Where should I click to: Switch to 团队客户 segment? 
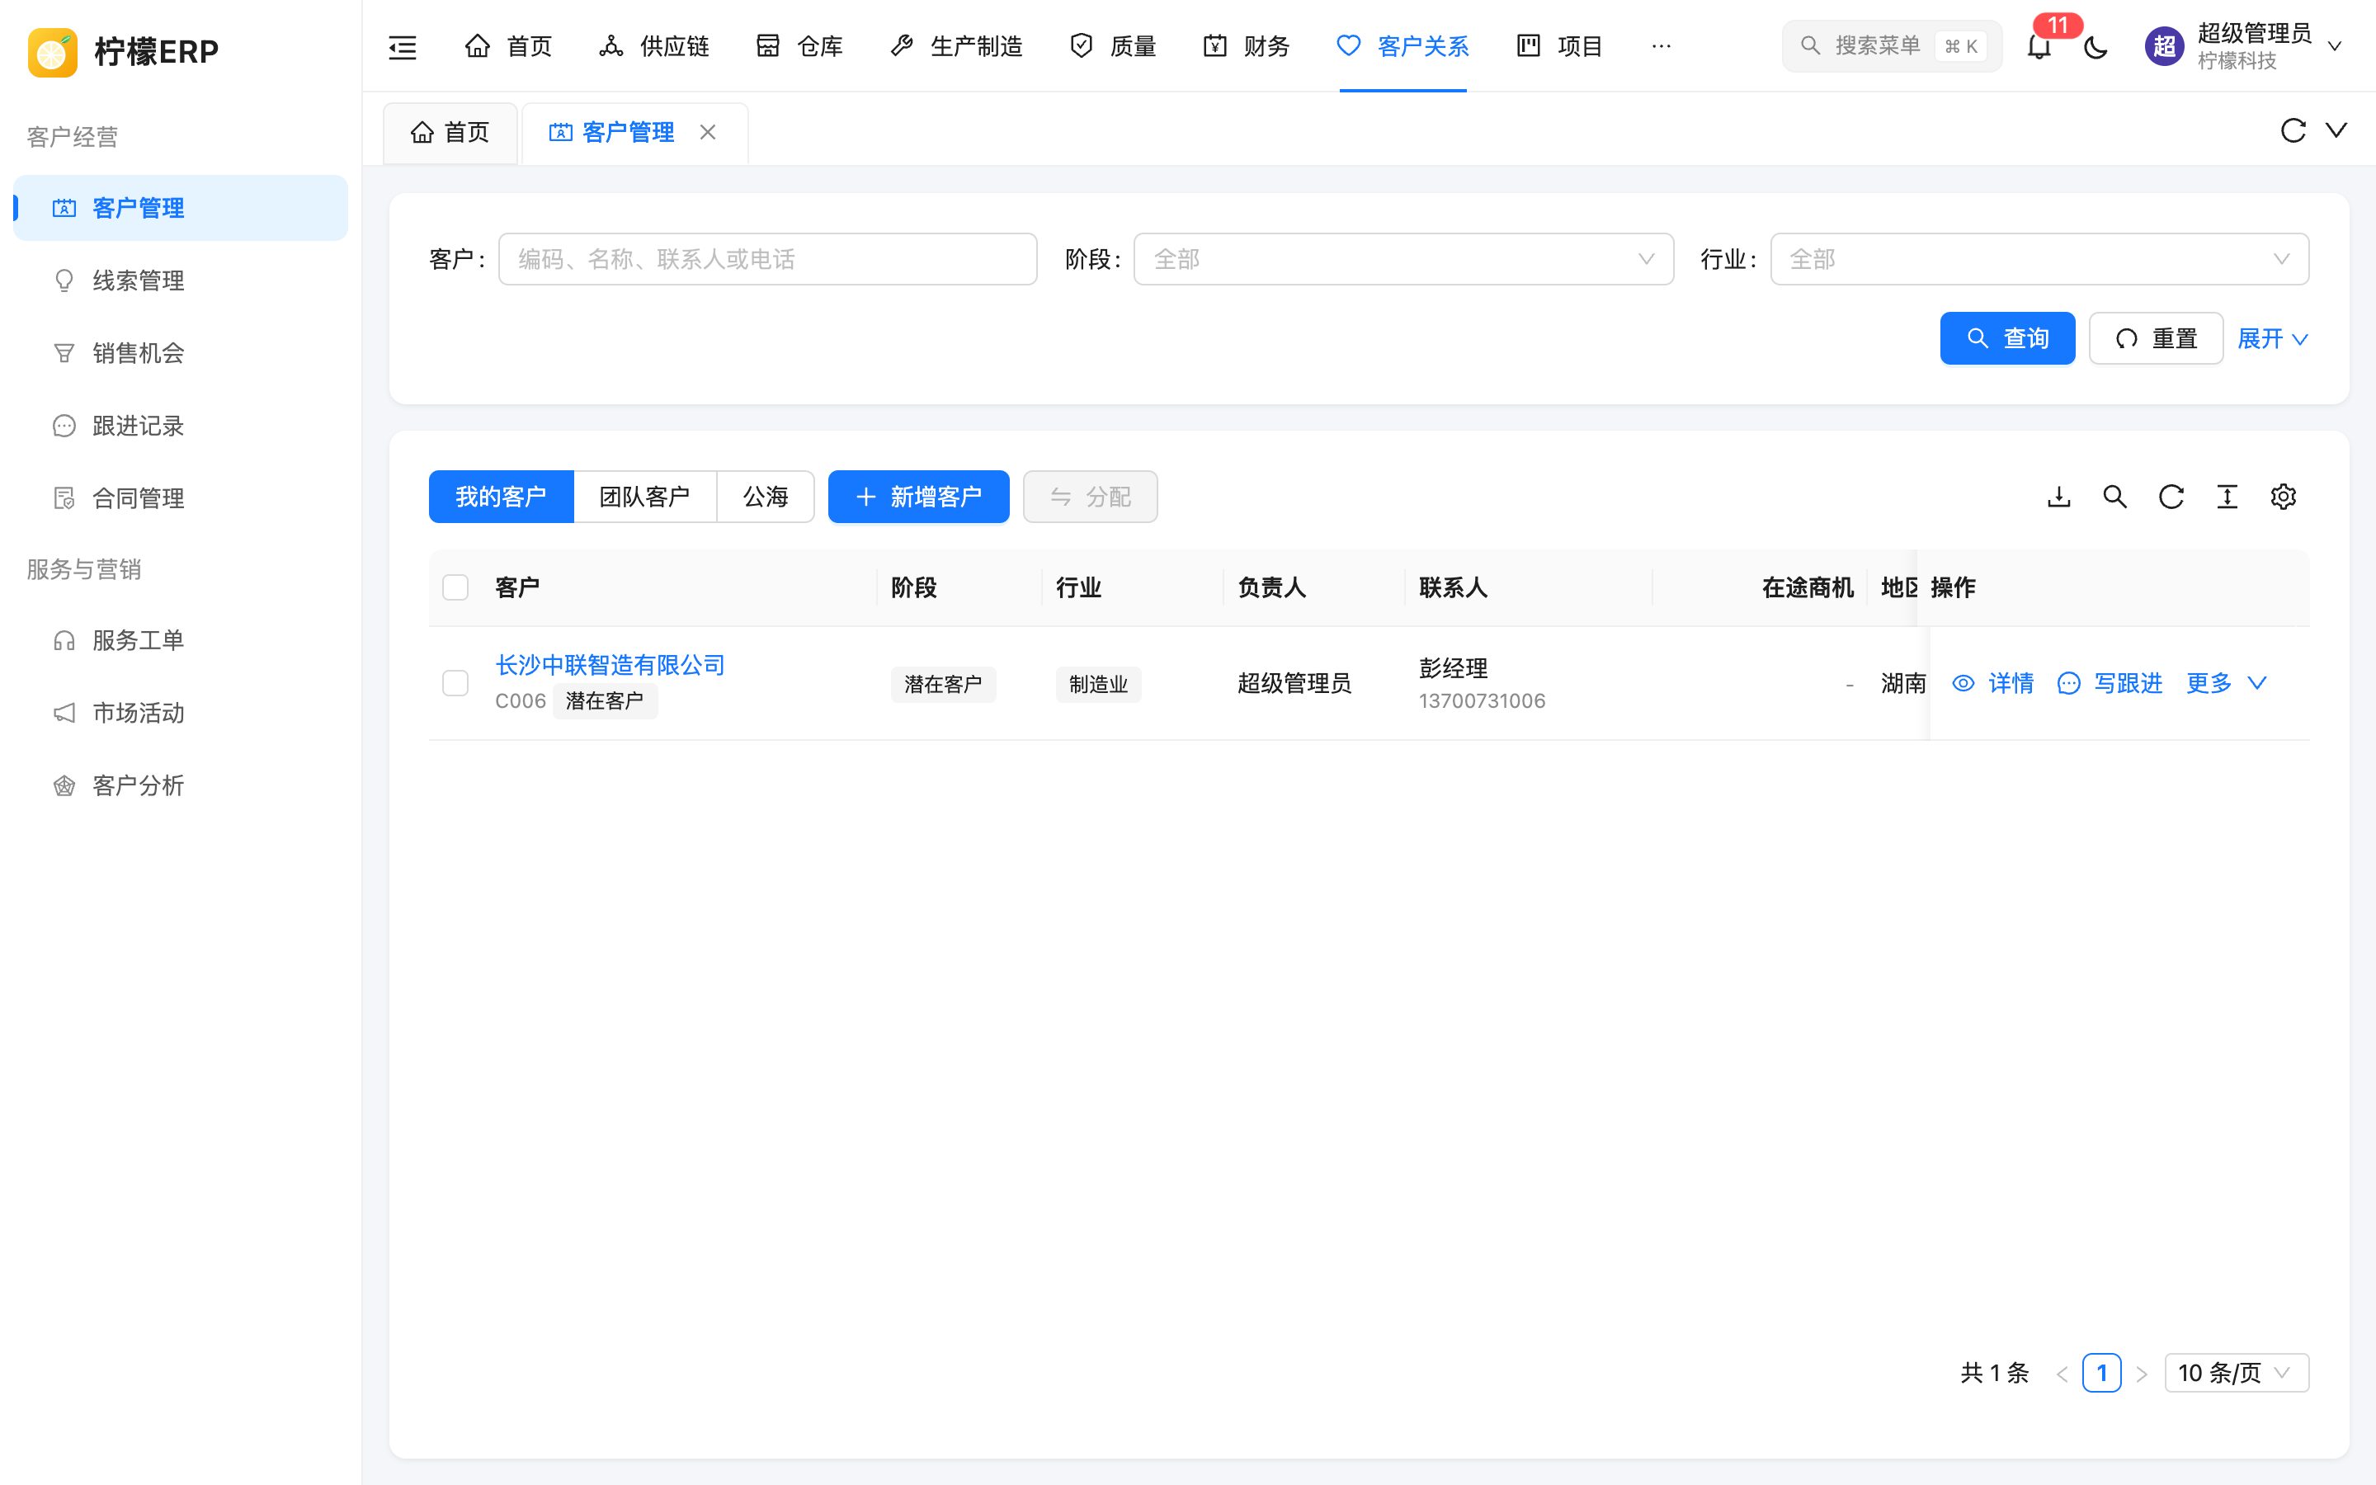click(645, 497)
